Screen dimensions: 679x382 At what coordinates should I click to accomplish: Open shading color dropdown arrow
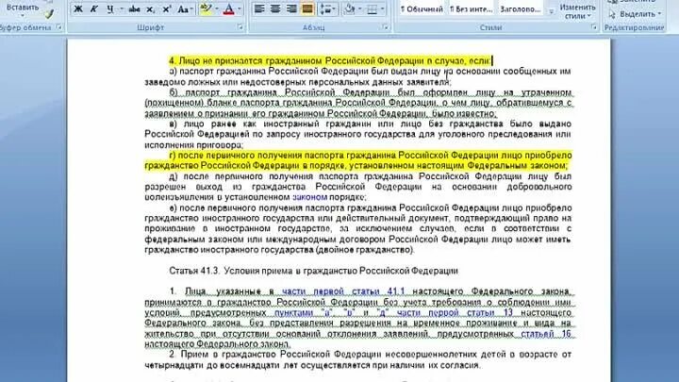[x=360, y=8]
